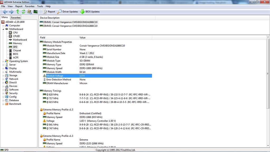Open the View menu
The height and width of the screenshot is (152, 270).
[10, 6]
